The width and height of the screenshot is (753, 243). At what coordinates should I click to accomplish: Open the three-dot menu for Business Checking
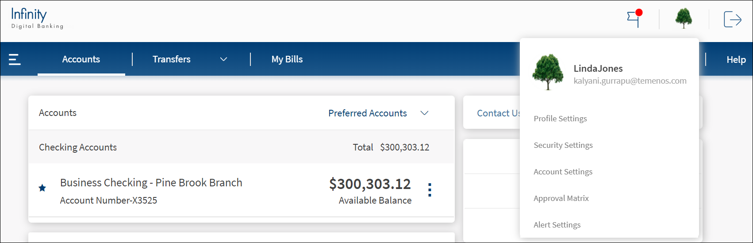coord(430,190)
